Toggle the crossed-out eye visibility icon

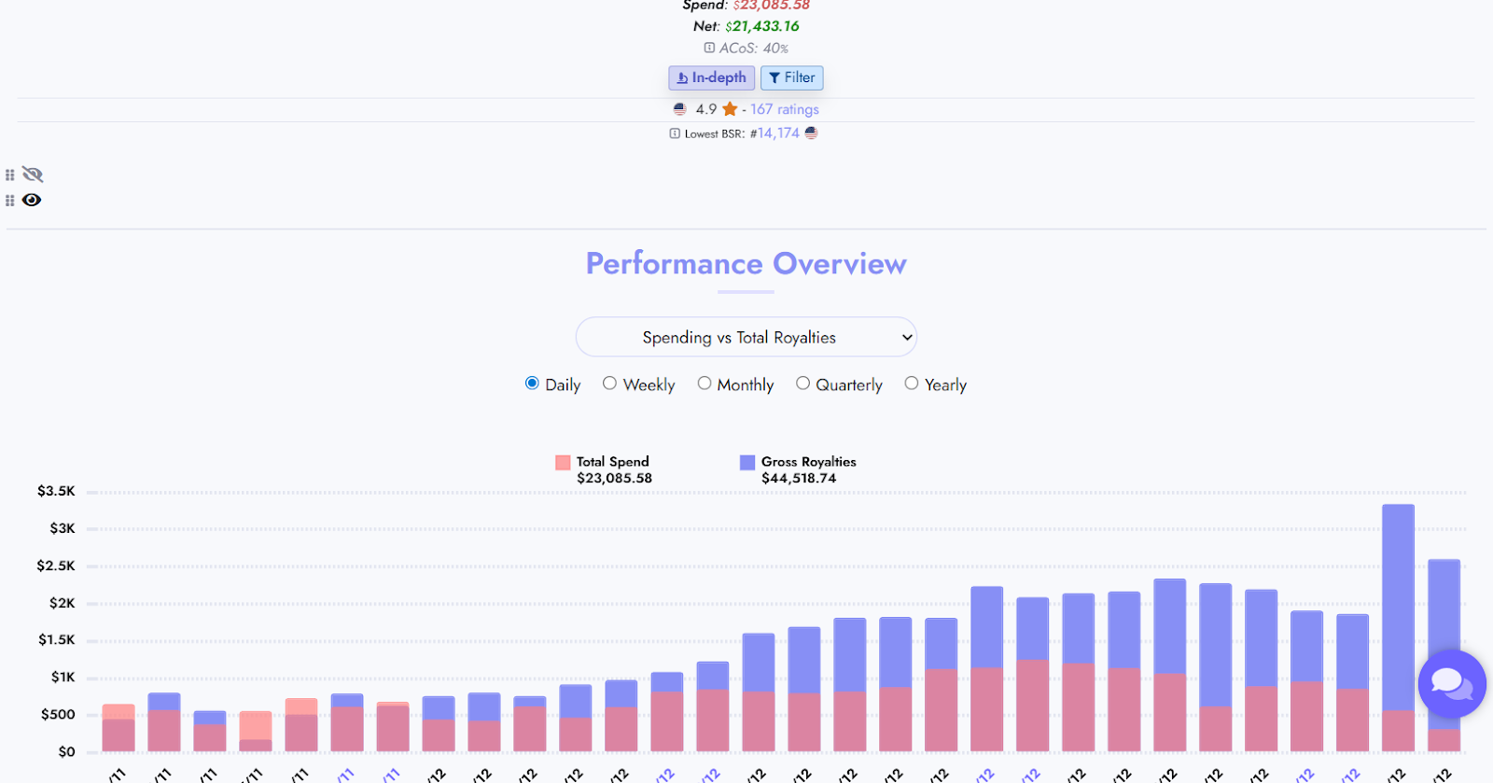(33, 175)
